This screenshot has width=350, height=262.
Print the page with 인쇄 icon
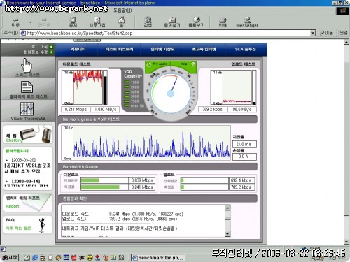pyautogui.click(x=223, y=22)
